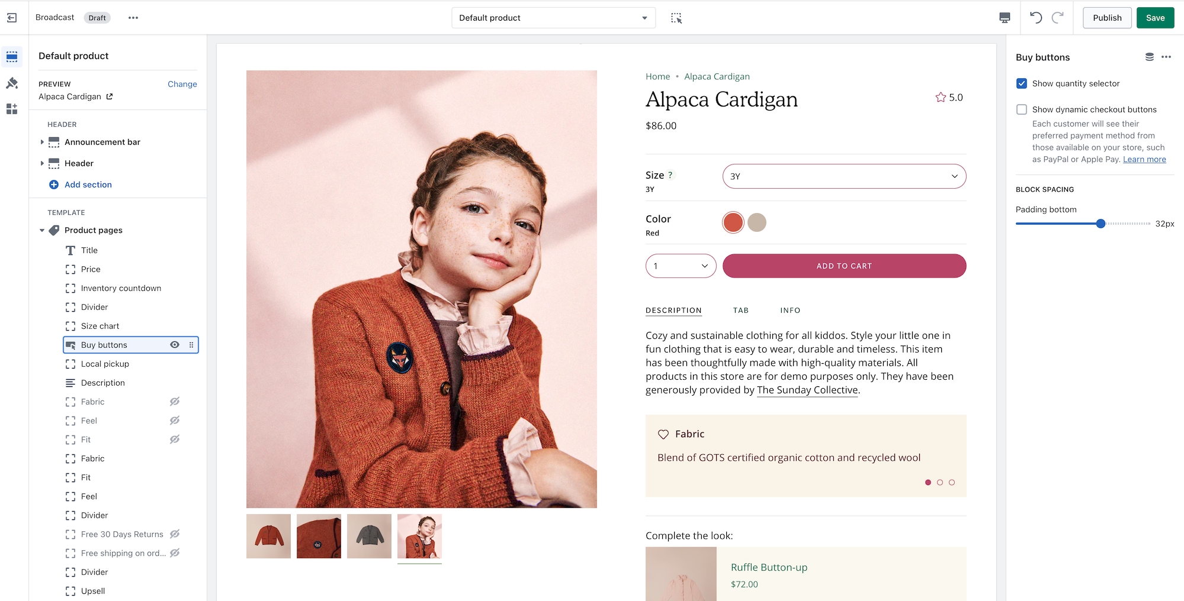Open the Broadcast theme more-actions menu

(x=133, y=18)
